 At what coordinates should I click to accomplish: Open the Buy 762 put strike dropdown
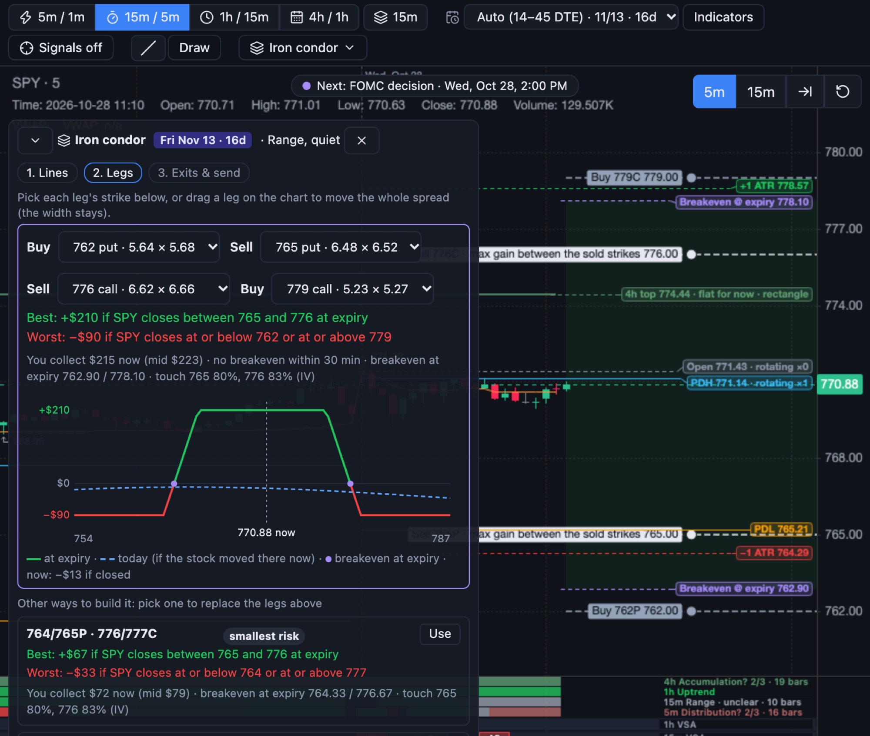pos(139,247)
